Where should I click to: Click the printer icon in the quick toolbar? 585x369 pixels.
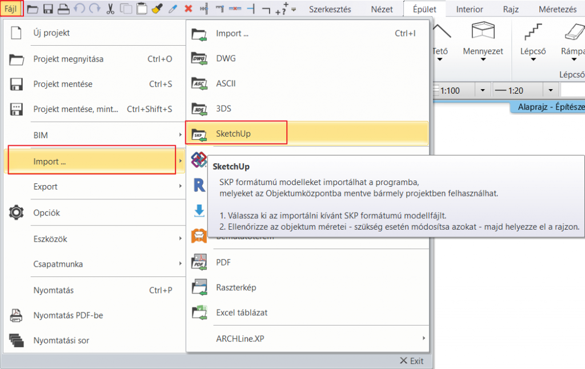point(63,9)
